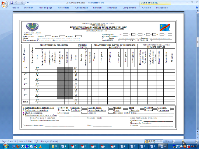Open the taskbar item labeled 'M.'
Viewport: 199px width, 149px height.
(x=54, y=146)
